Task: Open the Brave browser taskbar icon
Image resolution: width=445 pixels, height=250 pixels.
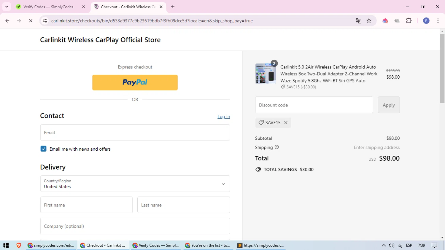Action: tap(19, 245)
